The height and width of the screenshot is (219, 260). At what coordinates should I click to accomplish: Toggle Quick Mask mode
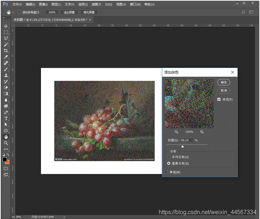[x=6, y=168]
